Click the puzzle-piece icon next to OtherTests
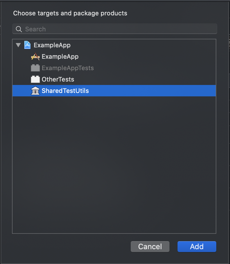 pos(35,79)
